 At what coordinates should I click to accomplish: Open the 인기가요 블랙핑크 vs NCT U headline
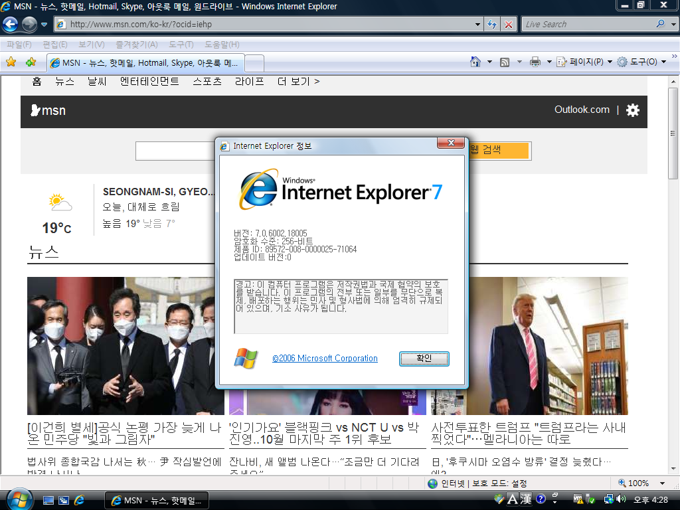tap(324, 433)
